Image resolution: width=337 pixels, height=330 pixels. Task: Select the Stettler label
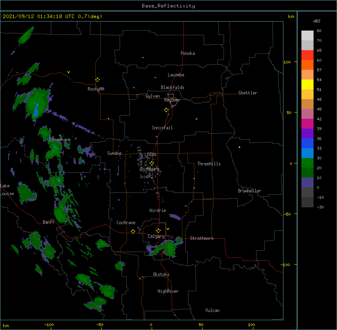pos(248,93)
